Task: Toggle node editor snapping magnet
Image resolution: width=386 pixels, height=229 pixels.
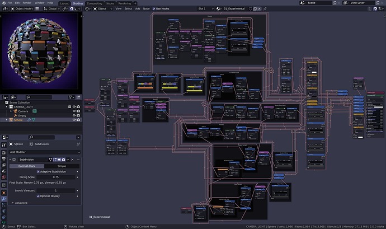Action: (375, 8)
